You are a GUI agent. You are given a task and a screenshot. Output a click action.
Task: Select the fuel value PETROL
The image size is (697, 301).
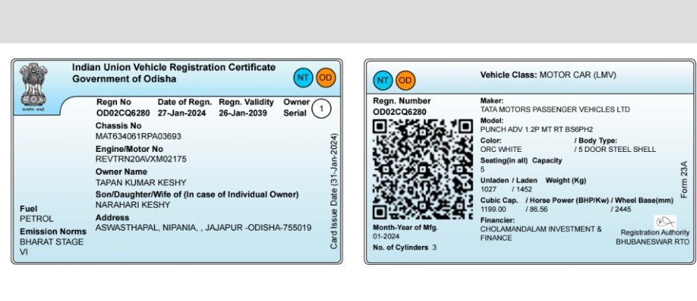(x=36, y=219)
